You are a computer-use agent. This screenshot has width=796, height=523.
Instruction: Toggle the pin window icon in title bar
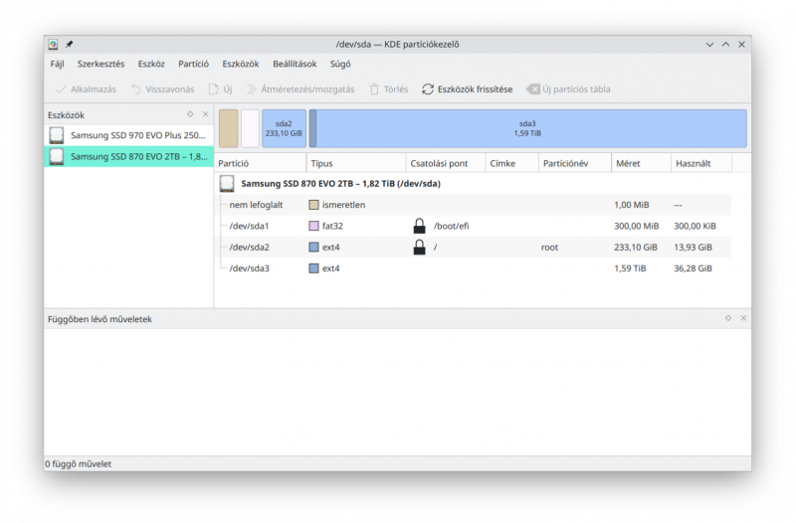coord(69,45)
